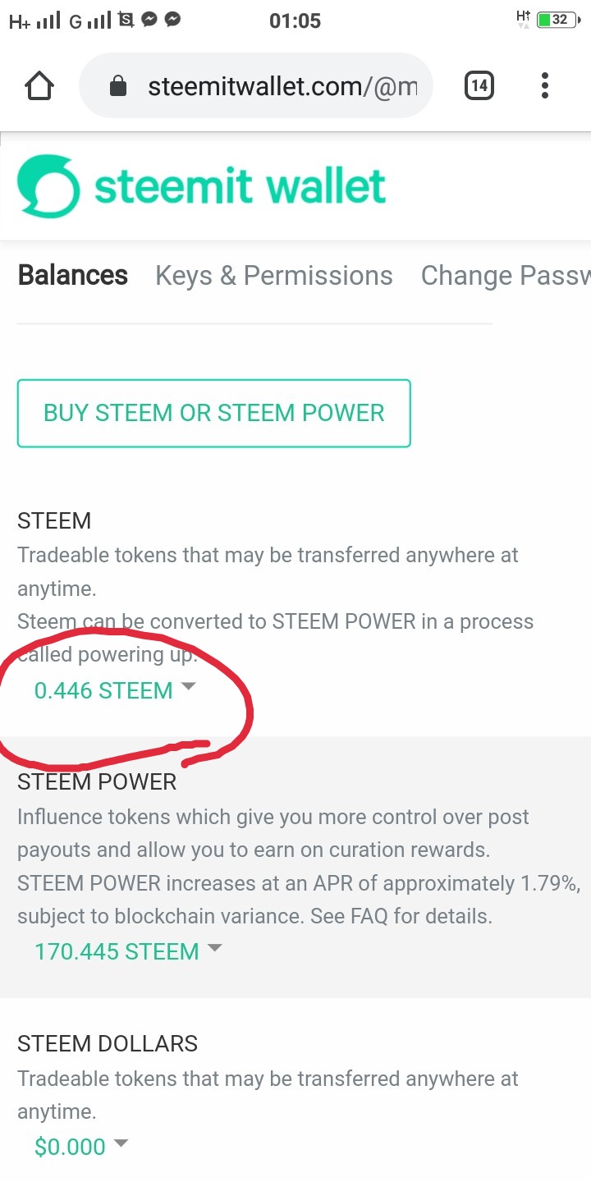Tap the secure padlock icon
591x1182 pixels.
coord(118,86)
